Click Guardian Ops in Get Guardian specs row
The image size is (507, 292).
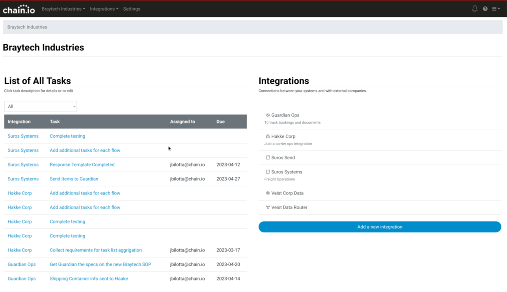[x=22, y=264]
